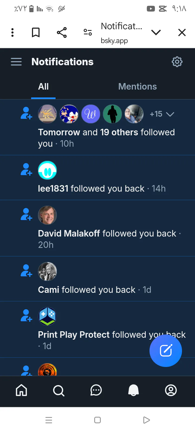Switch to the Mentions tab

click(x=138, y=87)
